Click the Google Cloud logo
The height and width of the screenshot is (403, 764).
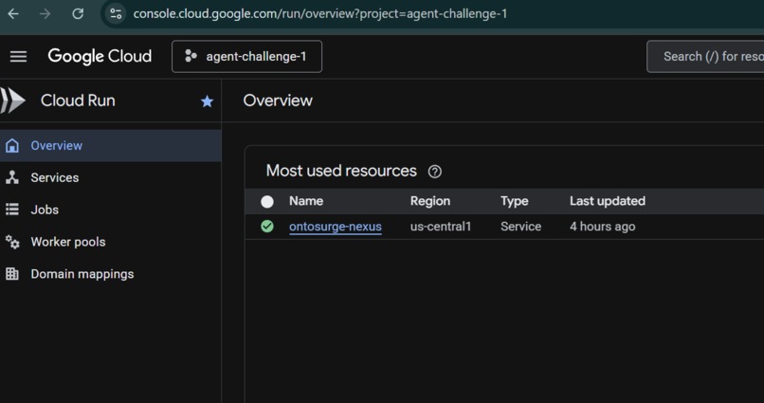tap(100, 57)
